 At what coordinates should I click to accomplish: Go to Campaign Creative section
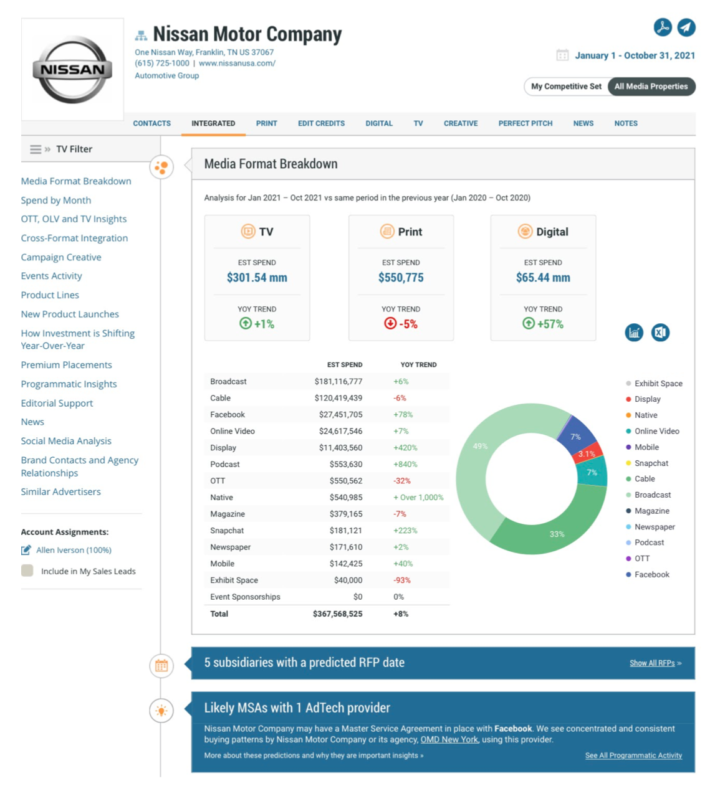pos(61,257)
